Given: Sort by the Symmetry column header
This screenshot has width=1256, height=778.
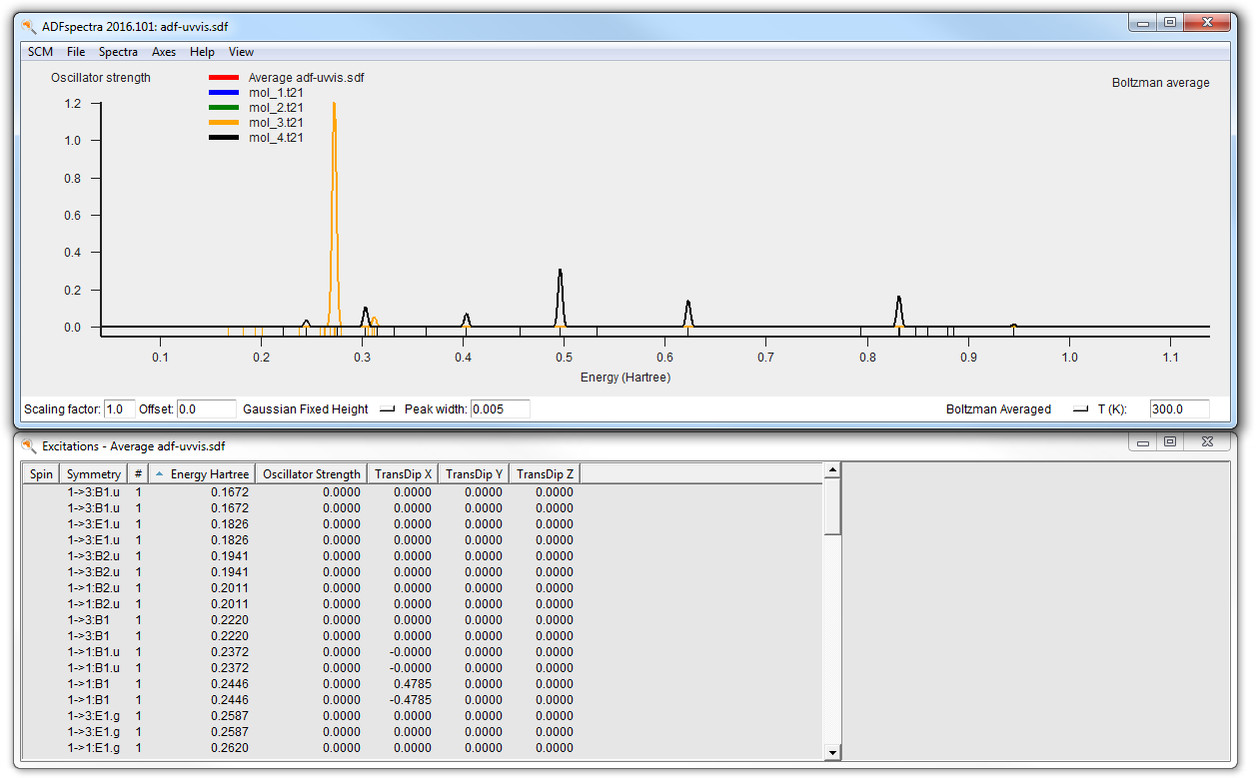Looking at the screenshot, I should click(94, 474).
